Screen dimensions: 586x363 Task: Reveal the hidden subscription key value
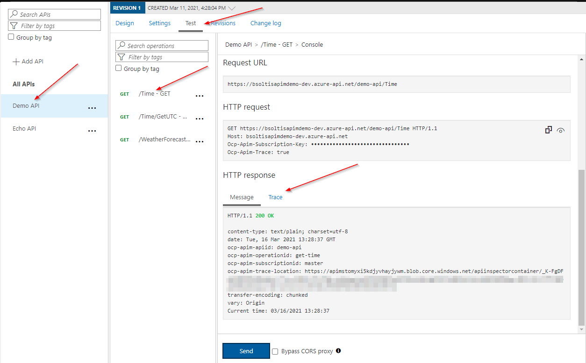[x=561, y=130]
